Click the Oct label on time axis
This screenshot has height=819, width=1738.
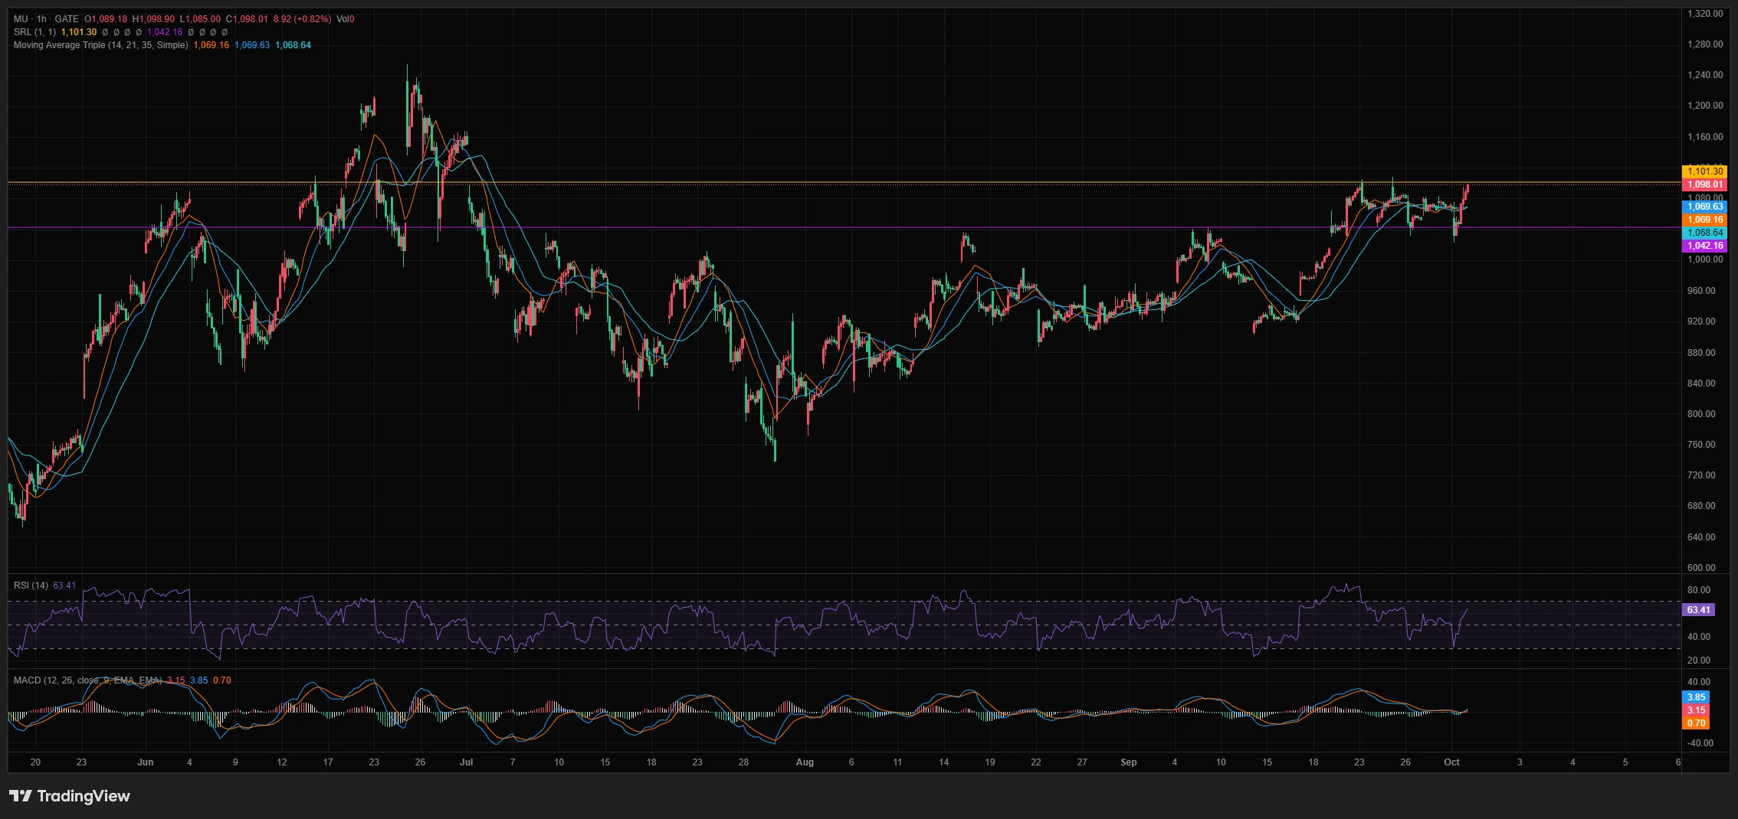[x=1451, y=762]
